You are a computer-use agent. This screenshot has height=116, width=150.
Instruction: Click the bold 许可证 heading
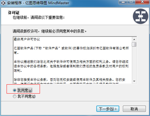point(14,13)
